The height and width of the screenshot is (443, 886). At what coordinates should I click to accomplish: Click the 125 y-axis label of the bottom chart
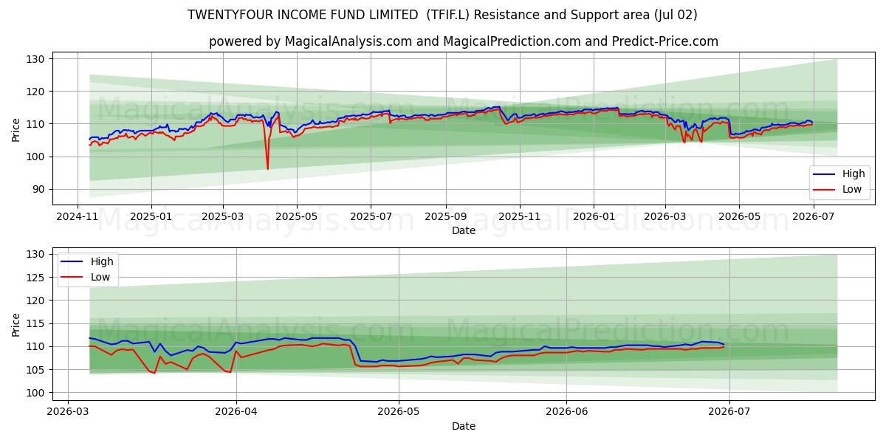[x=36, y=277]
